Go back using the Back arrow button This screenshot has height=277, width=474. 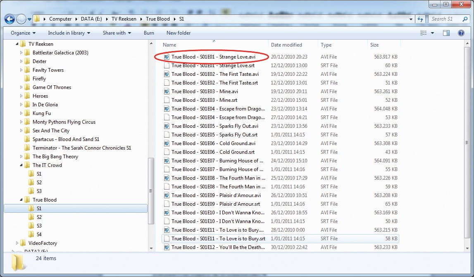click(10, 19)
